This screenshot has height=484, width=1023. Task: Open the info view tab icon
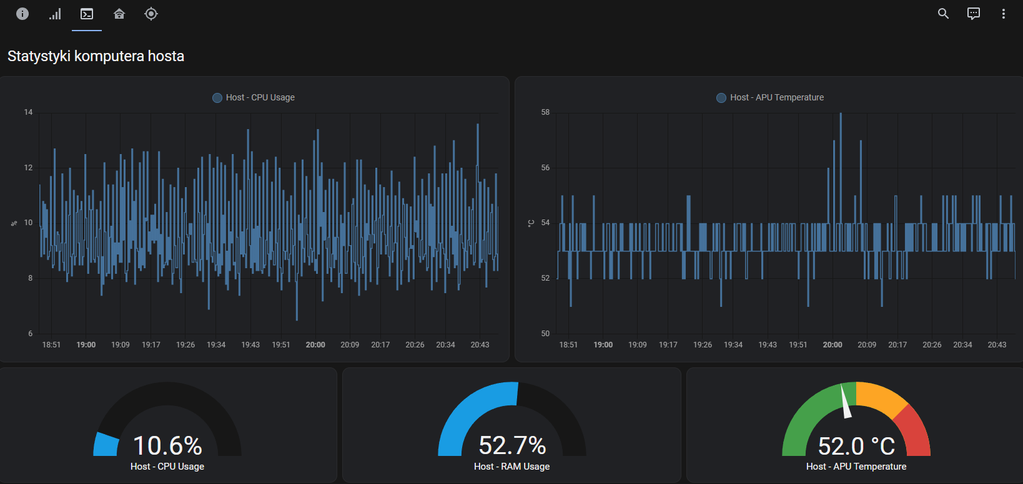[22, 14]
